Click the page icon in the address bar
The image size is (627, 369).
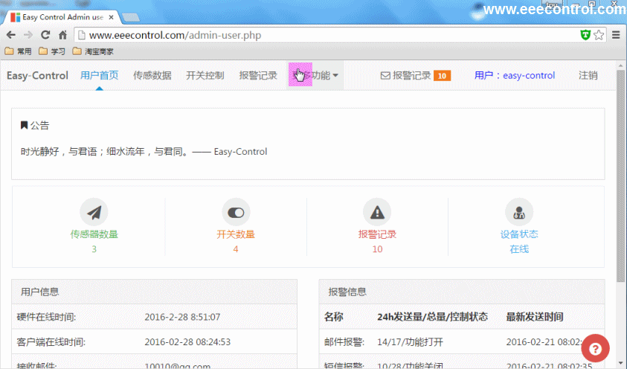pos(82,35)
